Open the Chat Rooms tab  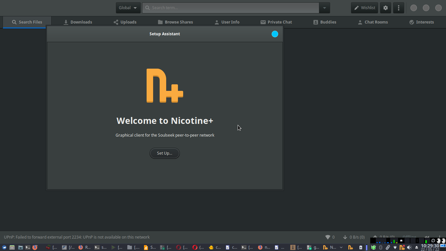pyautogui.click(x=373, y=22)
